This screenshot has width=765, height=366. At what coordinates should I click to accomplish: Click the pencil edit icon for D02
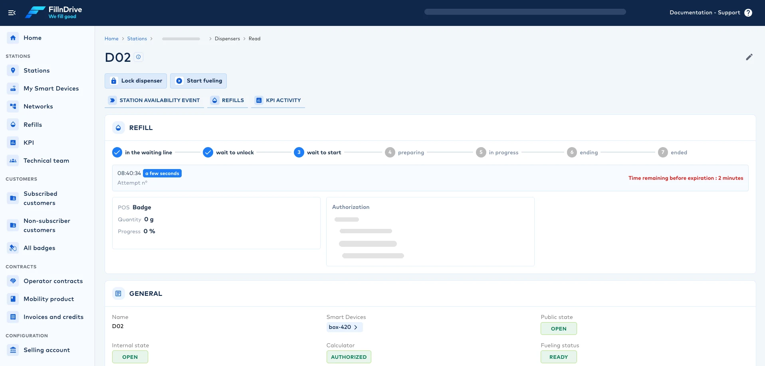(x=749, y=57)
